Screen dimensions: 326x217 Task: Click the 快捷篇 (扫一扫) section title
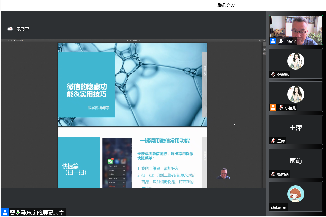74,169
